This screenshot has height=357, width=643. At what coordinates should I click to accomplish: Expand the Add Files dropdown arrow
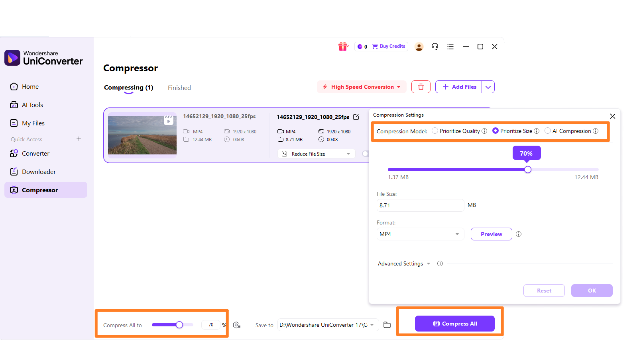coord(488,87)
